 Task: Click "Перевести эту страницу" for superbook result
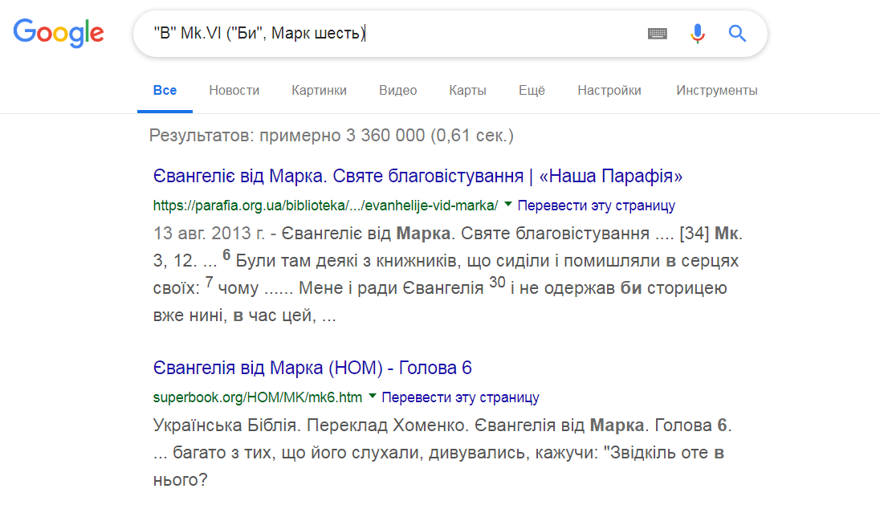[x=460, y=397]
